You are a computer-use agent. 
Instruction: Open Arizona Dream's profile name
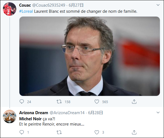pos(34,113)
